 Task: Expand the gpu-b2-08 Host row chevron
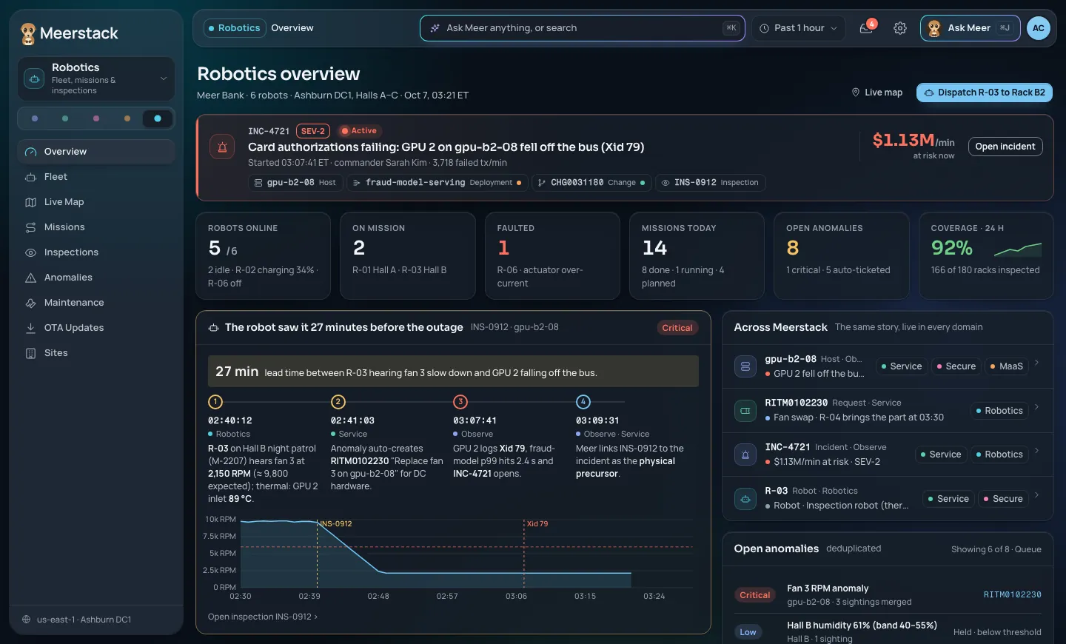click(x=1036, y=363)
